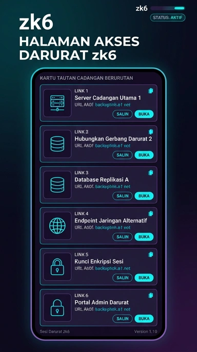Open Server Cadangan Utama 1 with BUKA
This screenshot has width=197, height=352.
(x=144, y=114)
